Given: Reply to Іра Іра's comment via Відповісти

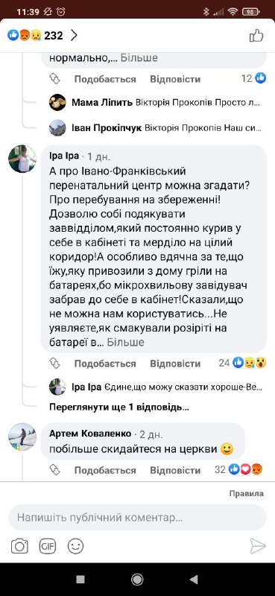Looking at the screenshot, I should pyautogui.click(x=175, y=364).
